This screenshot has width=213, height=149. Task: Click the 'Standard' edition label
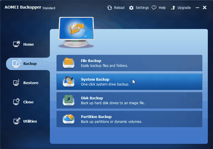(x=49, y=8)
